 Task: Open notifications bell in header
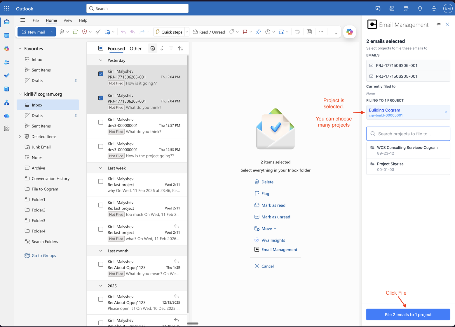420,8
